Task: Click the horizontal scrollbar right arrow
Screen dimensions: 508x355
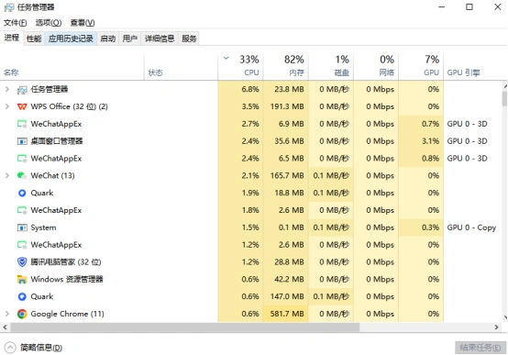Action: [496, 327]
